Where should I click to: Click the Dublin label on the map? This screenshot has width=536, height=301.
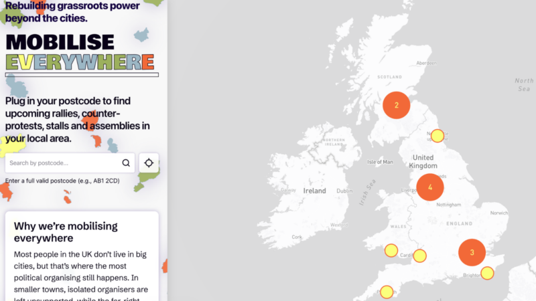[344, 191]
